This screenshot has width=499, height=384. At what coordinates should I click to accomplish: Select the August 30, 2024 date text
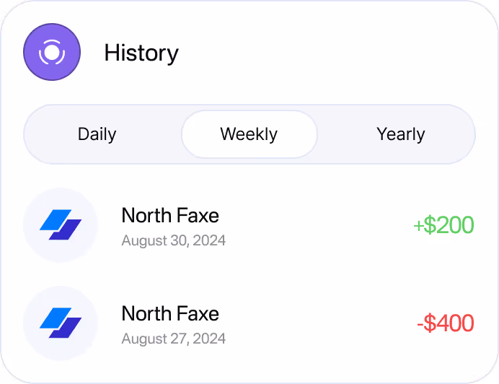[174, 240]
